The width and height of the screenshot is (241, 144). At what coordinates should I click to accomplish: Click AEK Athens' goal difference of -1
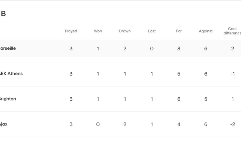[233, 74]
